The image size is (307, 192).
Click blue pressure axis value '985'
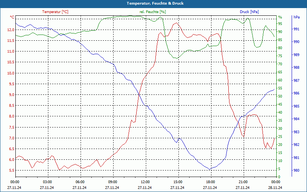(297, 106)
